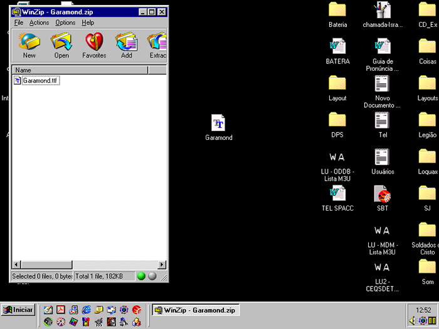Launch Internet Explorer from quick launch
439x329 pixels.
tap(86, 310)
